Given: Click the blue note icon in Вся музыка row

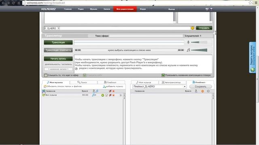Looking at the screenshot, I should pos(93,95).
